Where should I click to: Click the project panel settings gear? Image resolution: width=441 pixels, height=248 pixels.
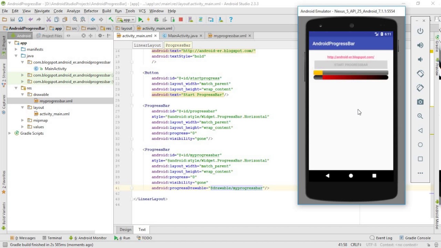pos(100,35)
